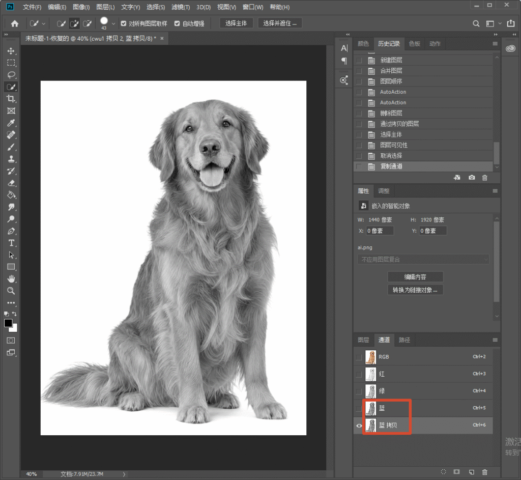Hide the 蓝 拷贝 channel eye
The image size is (521, 480).
pyautogui.click(x=359, y=426)
